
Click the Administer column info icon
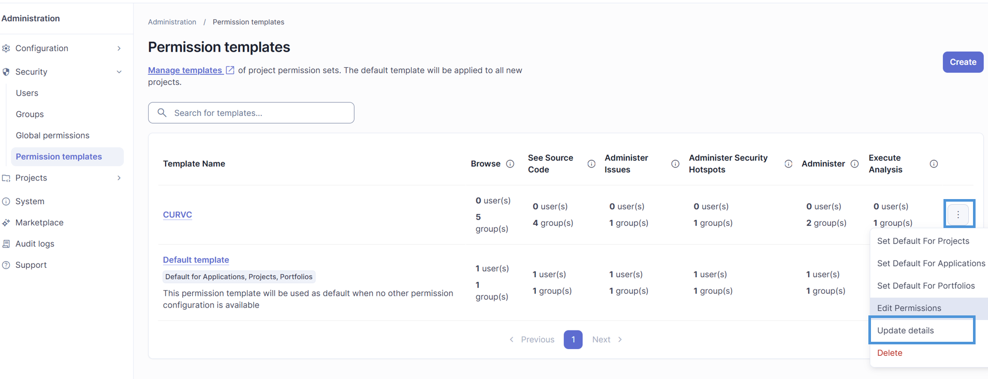(x=854, y=164)
